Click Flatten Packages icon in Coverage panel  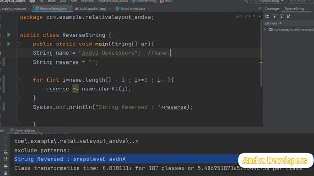(267, 16)
